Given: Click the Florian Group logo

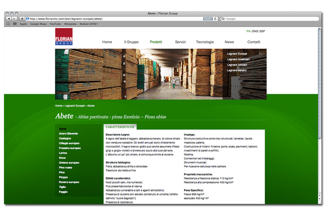Looking at the screenshot, I should (x=64, y=38).
